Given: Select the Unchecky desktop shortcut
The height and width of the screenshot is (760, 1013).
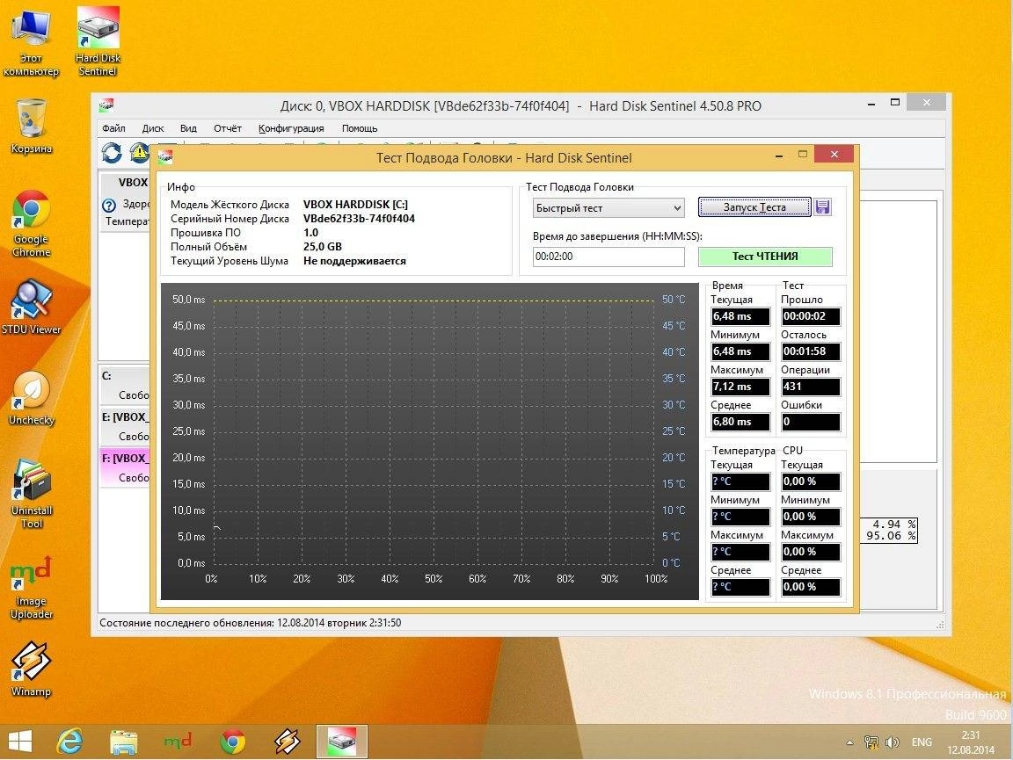Looking at the screenshot, I should (x=31, y=398).
